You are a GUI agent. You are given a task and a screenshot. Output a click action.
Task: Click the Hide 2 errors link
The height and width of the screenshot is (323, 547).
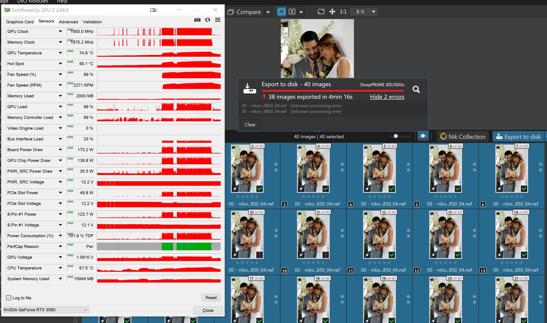click(x=387, y=97)
